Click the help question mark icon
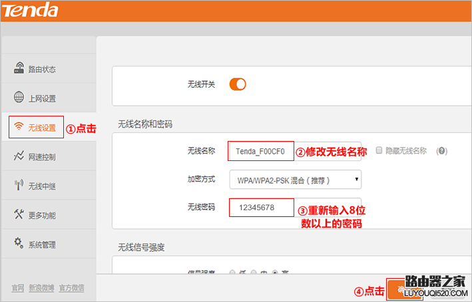The height and width of the screenshot is (302, 472). click(x=441, y=151)
